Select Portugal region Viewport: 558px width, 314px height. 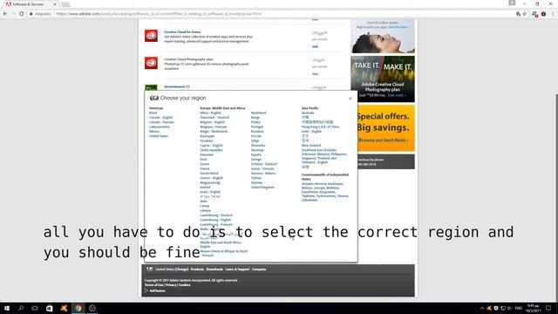coord(257,126)
